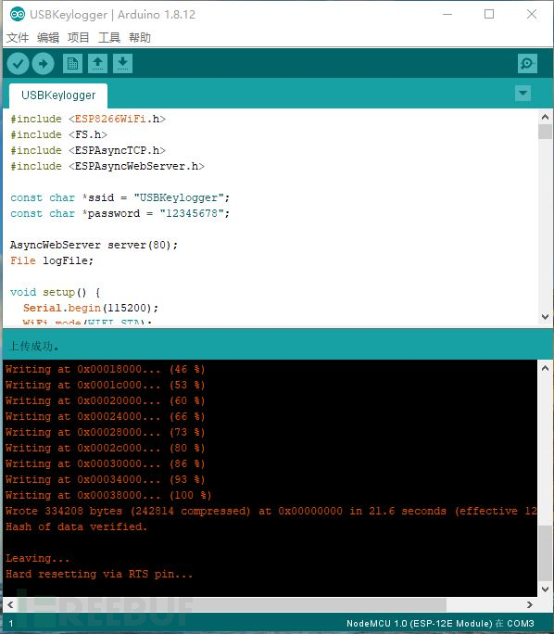Open the Serial Monitor magnifier icon
The width and height of the screenshot is (554, 634).
click(527, 63)
